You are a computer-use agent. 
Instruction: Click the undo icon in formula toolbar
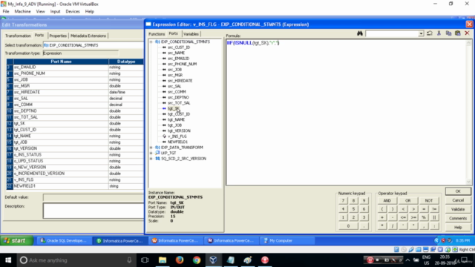click(430, 33)
